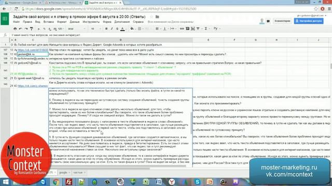Open the Справка menu

pyautogui.click(x=138, y=22)
